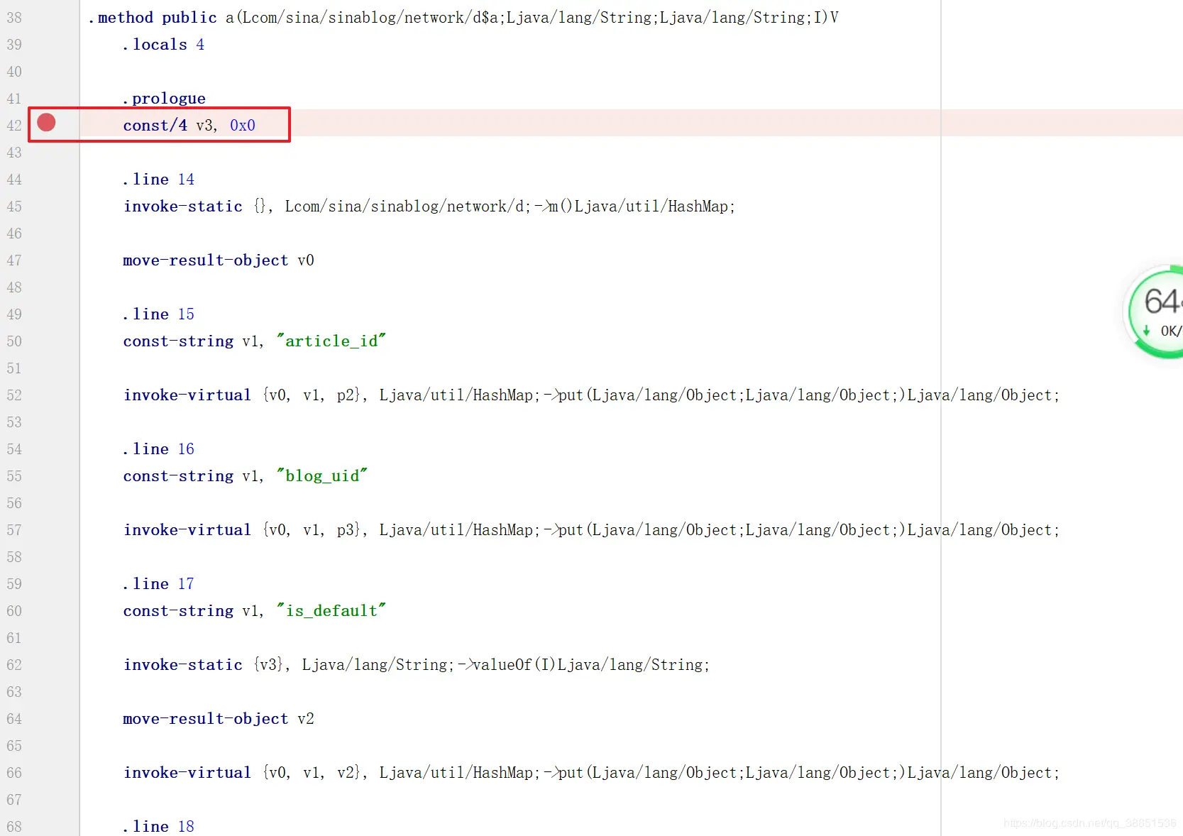Screen dimensions: 1183x836
Task: Click the "article_id" string constant
Action: (331, 341)
